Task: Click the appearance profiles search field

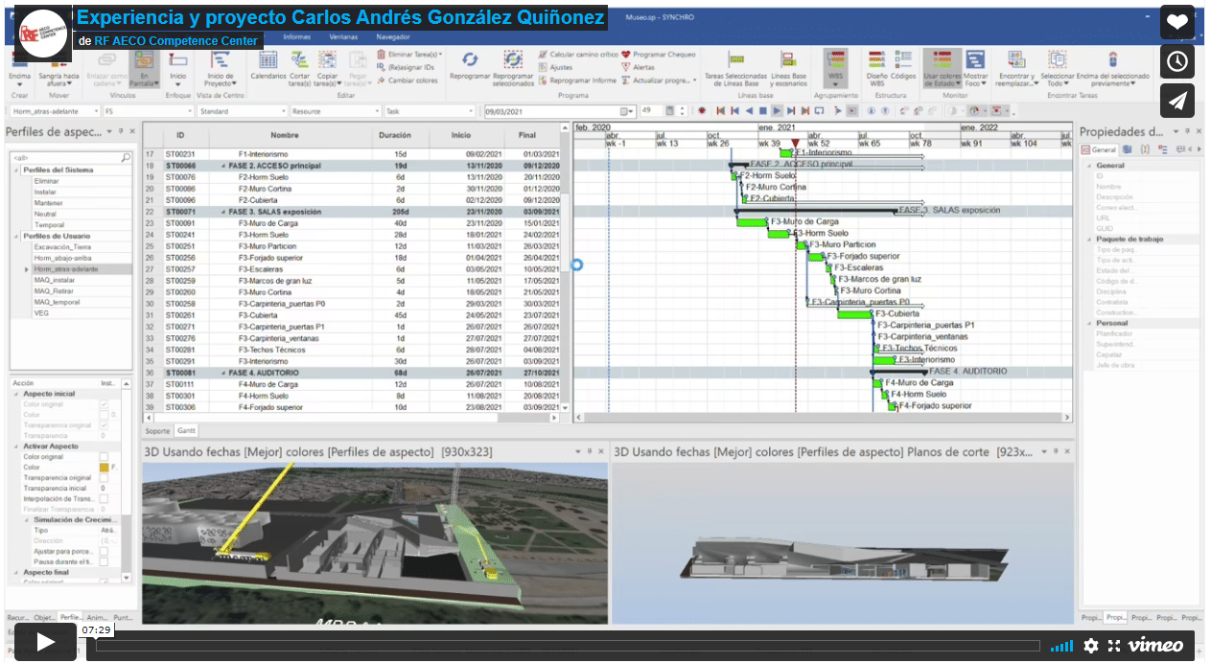Action: tap(70, 157)
